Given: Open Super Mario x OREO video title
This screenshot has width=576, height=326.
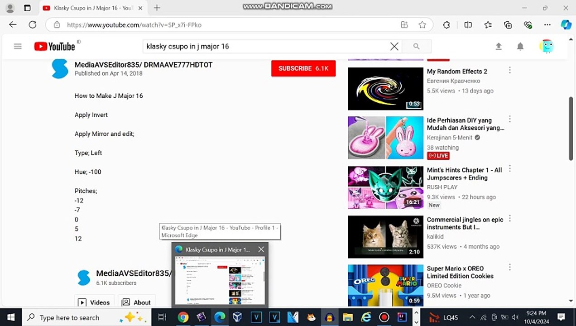Looking at the screenshot, I should tap(460, 272).
